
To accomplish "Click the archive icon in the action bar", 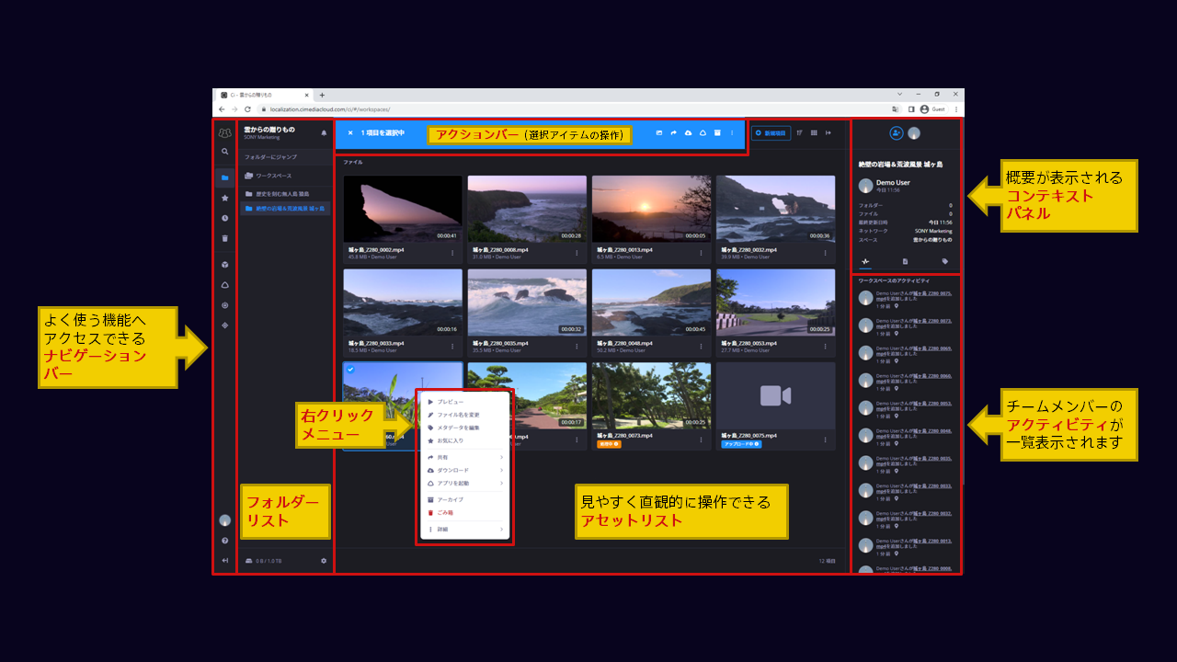I will point(717,133).
